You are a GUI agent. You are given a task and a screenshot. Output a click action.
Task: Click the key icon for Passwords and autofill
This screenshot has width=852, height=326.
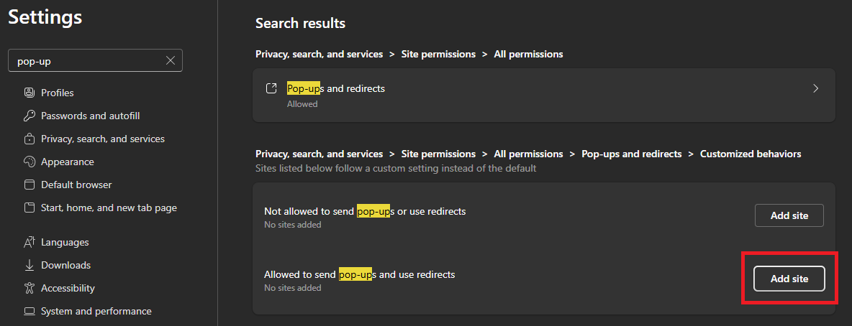click(x=30, y=116)
